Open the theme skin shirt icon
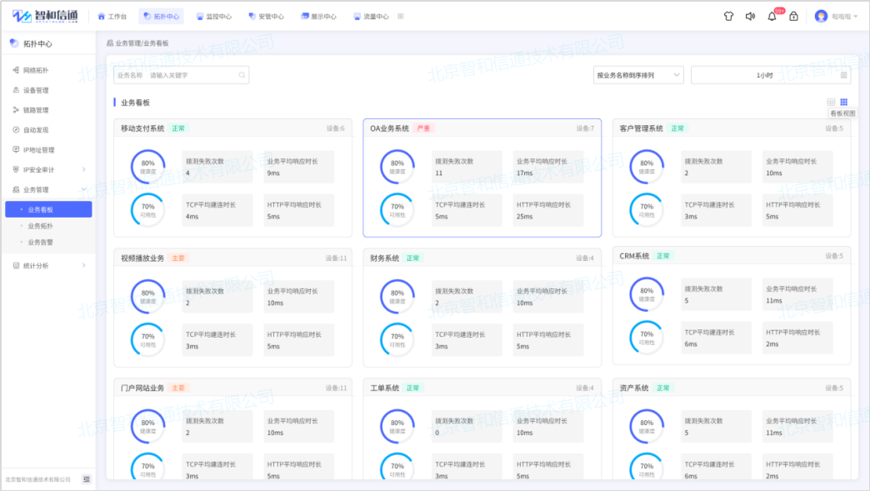The height and width of the screenshot is (491, 870). tap(728, 16)
